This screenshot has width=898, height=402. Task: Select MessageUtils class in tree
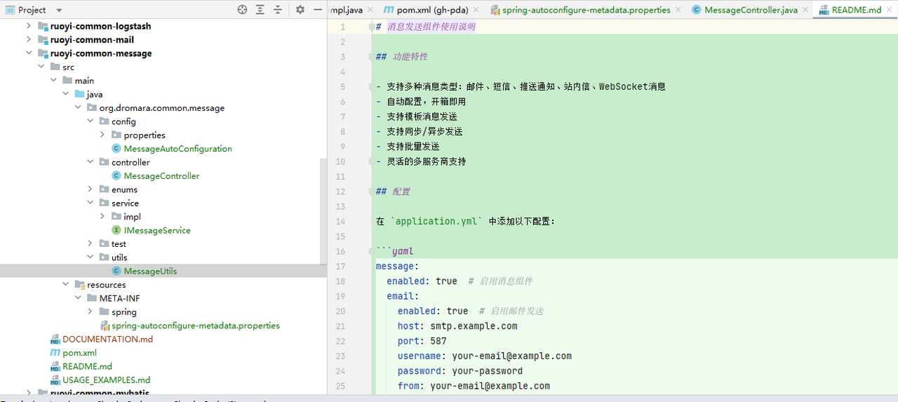pos(150,272)
